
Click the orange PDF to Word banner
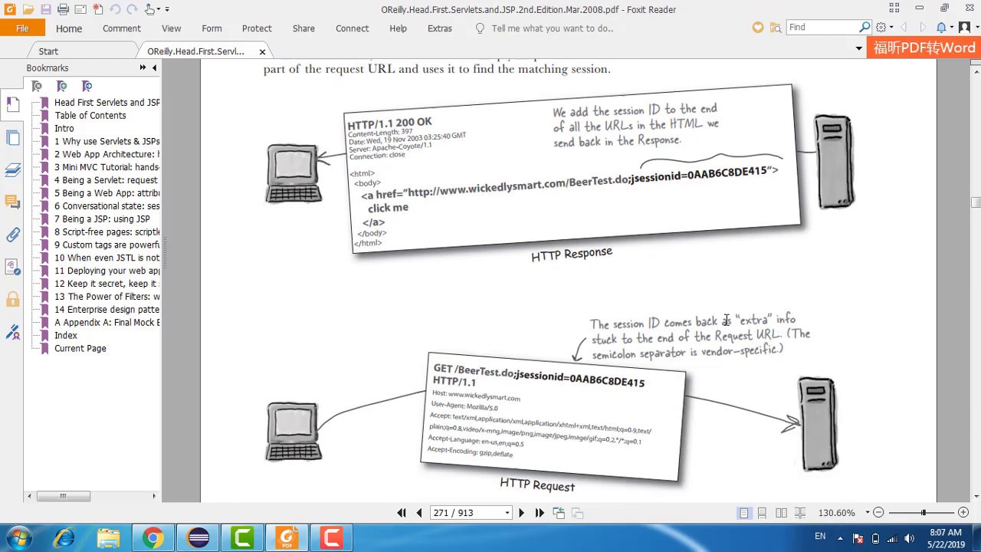click(924, 48)
